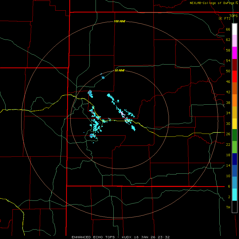Click the light pink echo in the central cyan band
Screen dimensions: 239x239
[122, 113]
